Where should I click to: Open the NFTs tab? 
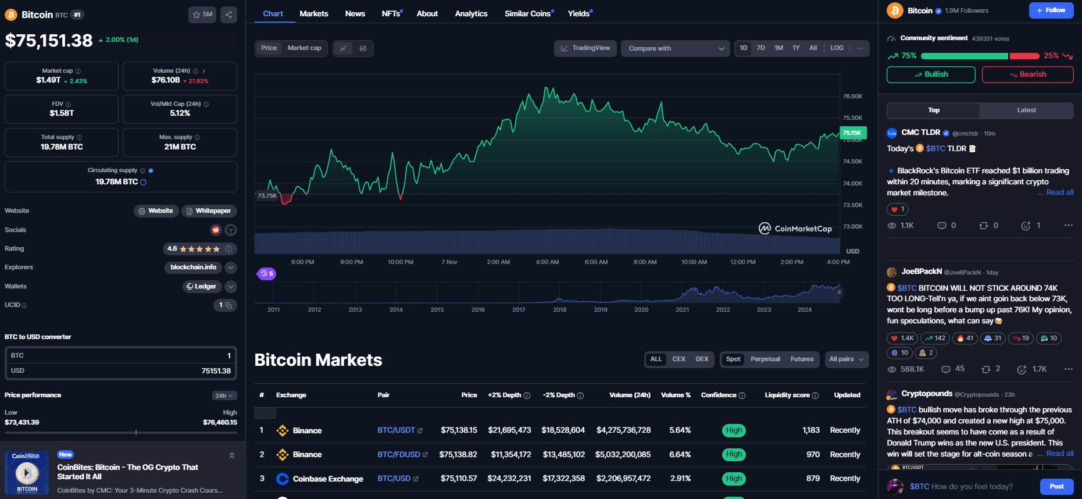click(x=392, y=13)
